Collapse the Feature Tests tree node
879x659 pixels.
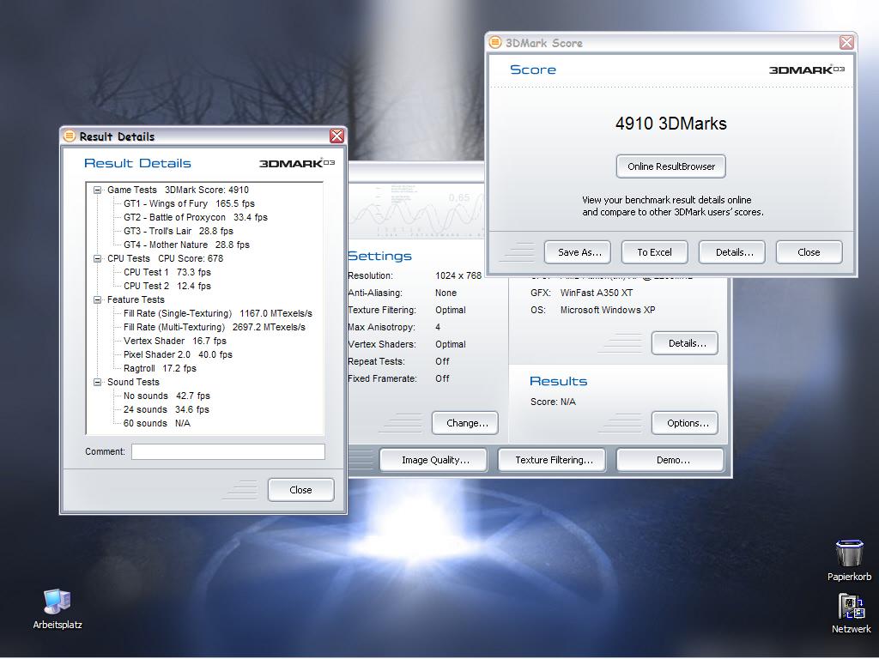pos(98,299)
